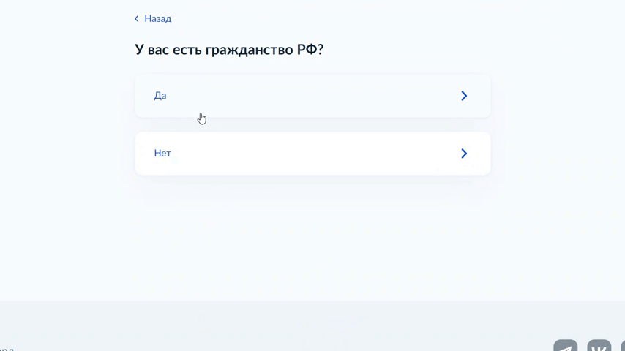
Task: Go back via the Назад link
Action: [x=153, y=19]
